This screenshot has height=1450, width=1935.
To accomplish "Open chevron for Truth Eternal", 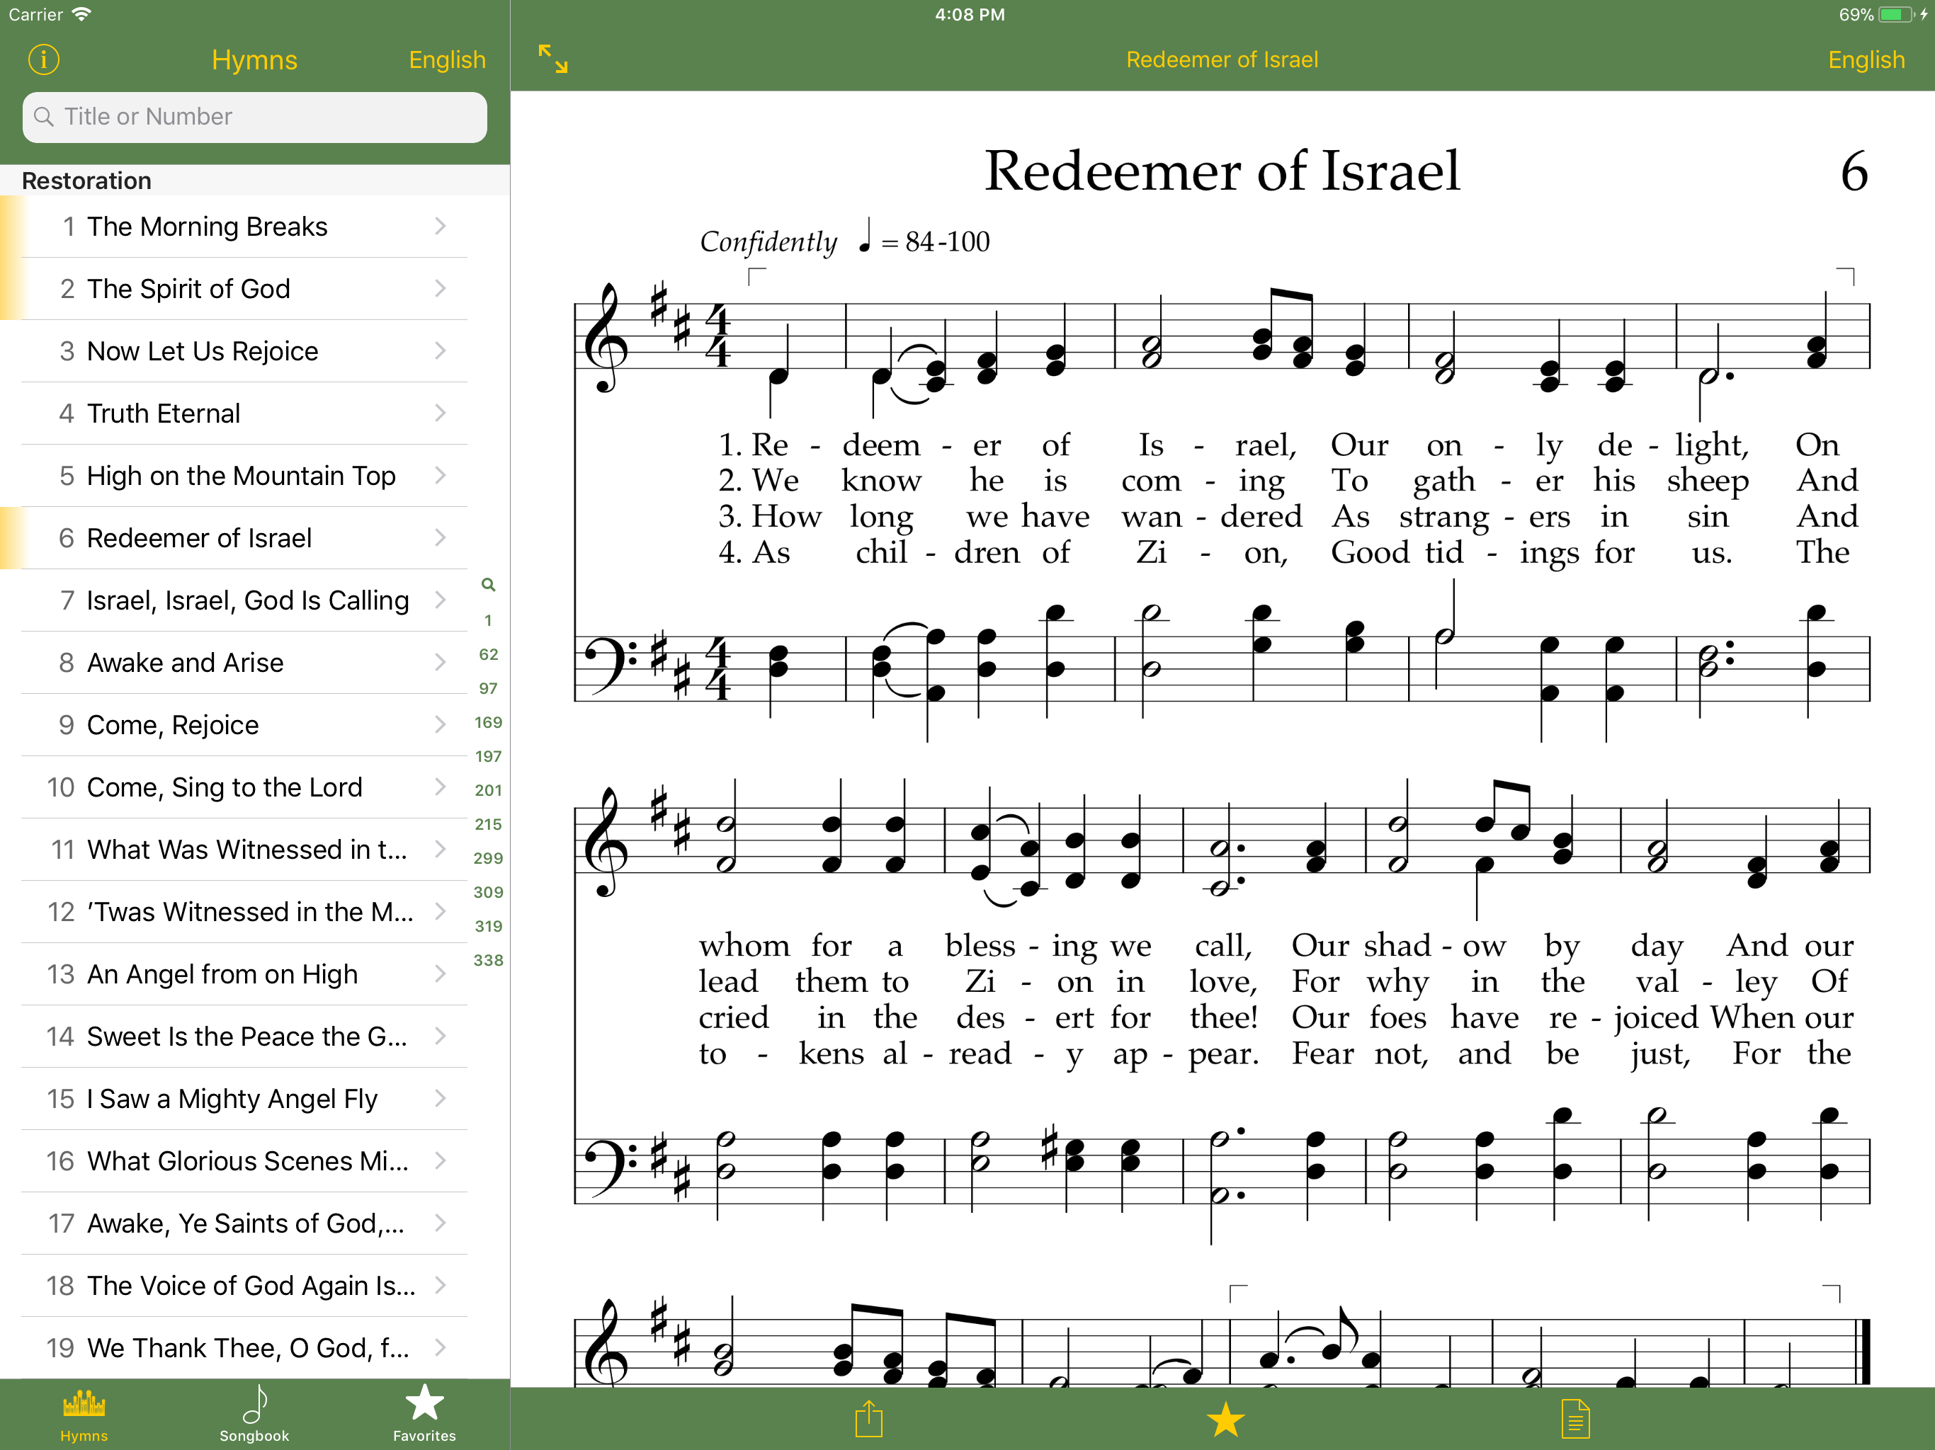I will pos(440,413).
